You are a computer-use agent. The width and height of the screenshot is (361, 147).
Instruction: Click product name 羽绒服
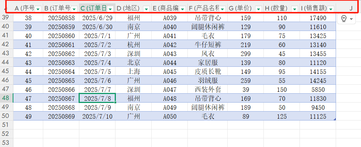tap(208, 81)
